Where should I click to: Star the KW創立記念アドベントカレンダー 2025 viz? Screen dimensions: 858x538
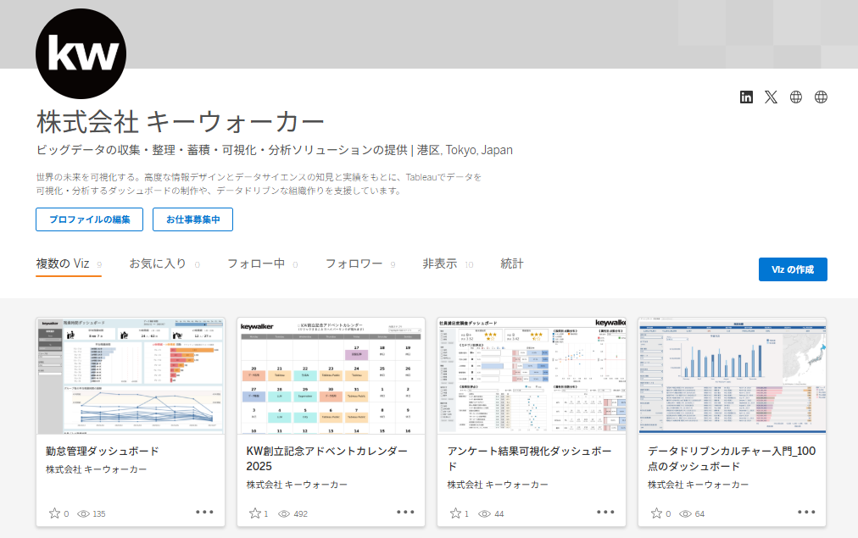pos(255,513)
